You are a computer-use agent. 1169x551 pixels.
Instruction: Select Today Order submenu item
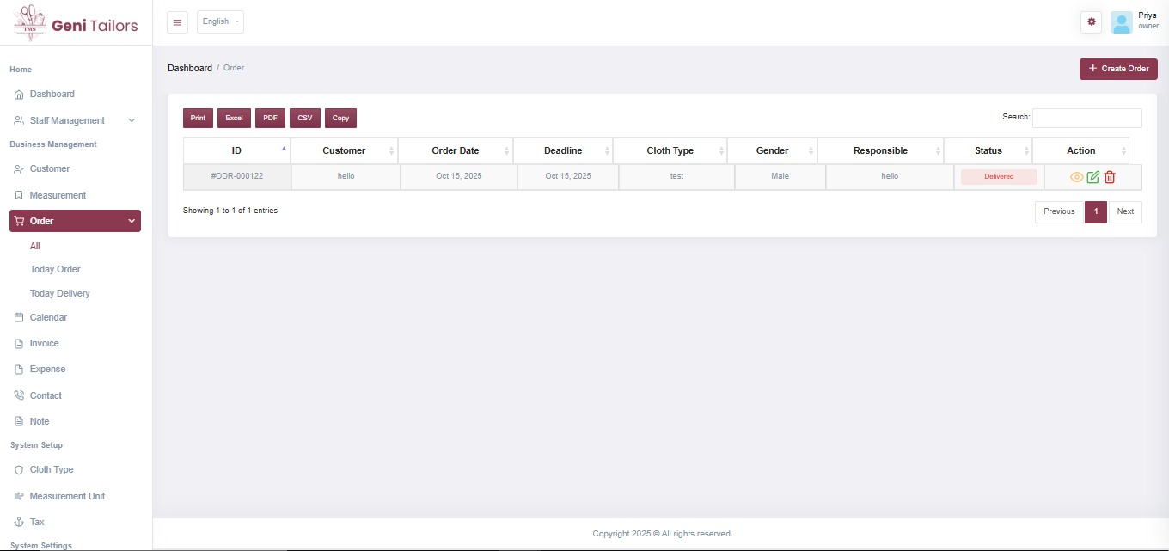click(x=55, y=269)
